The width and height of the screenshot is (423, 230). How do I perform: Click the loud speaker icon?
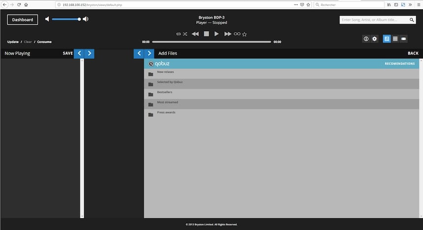(86, 19)
